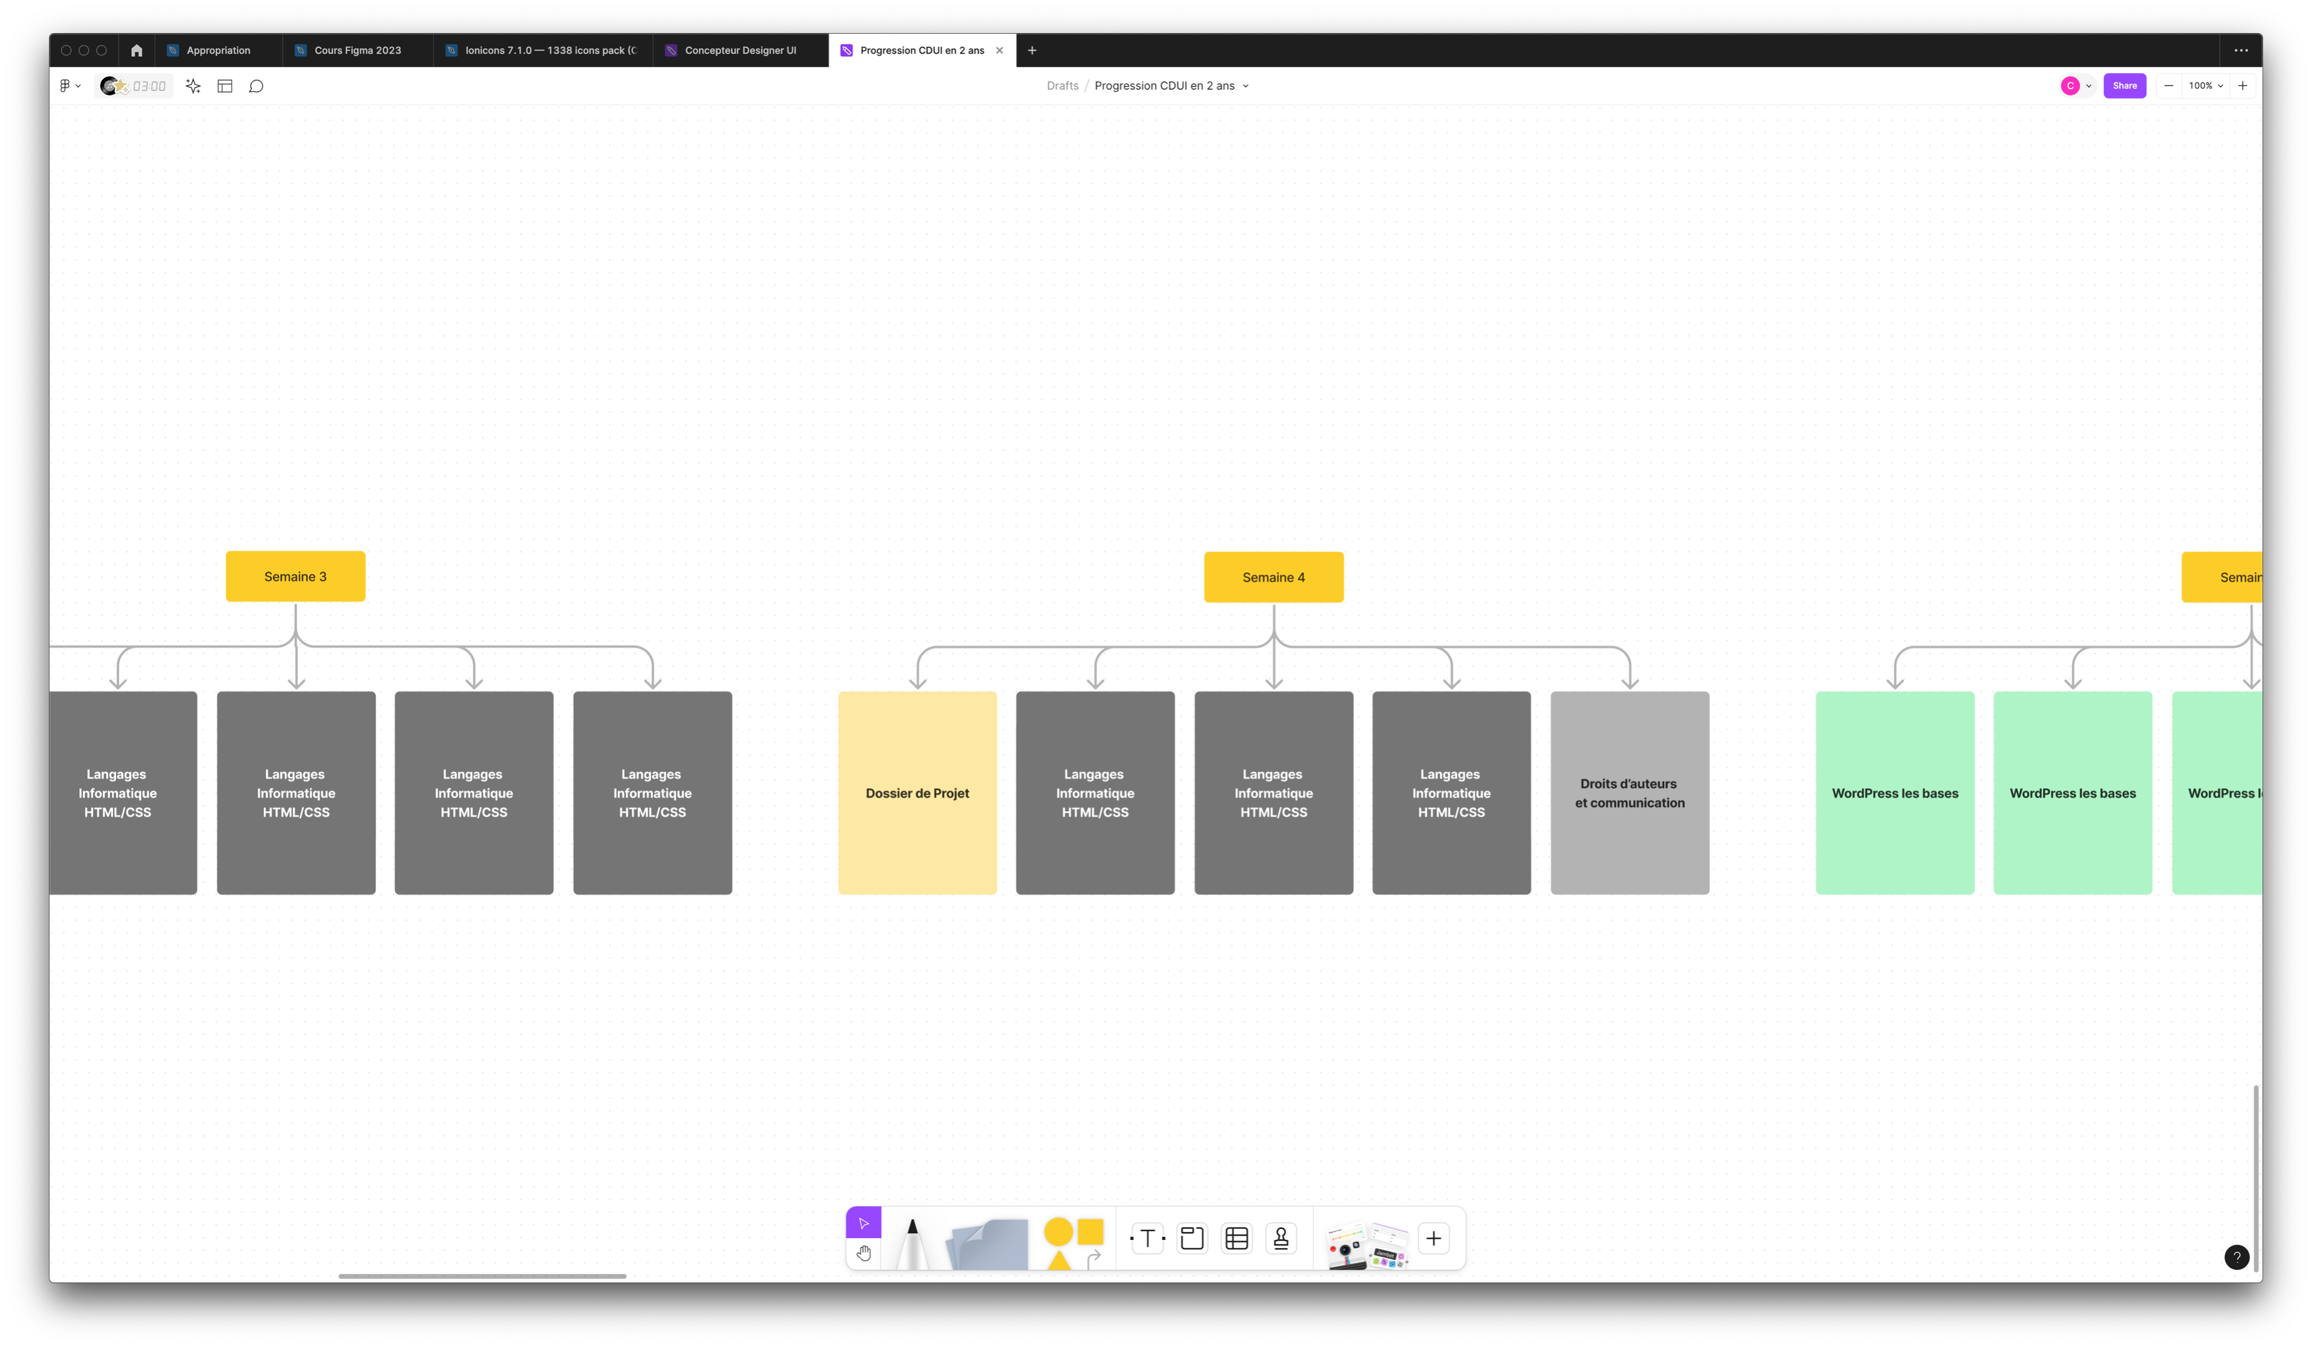Screen dimensions: 2312x1348
Task: Switch to Concepteur Designer UI tab
Action: click(x=740, y=51)
